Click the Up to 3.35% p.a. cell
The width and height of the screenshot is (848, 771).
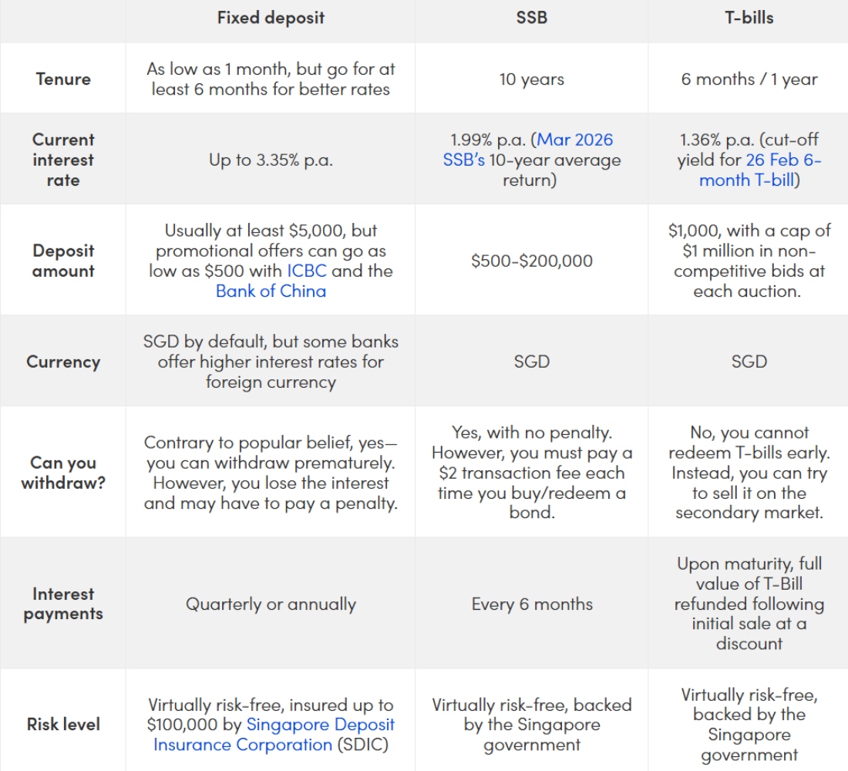click(271, 160)
